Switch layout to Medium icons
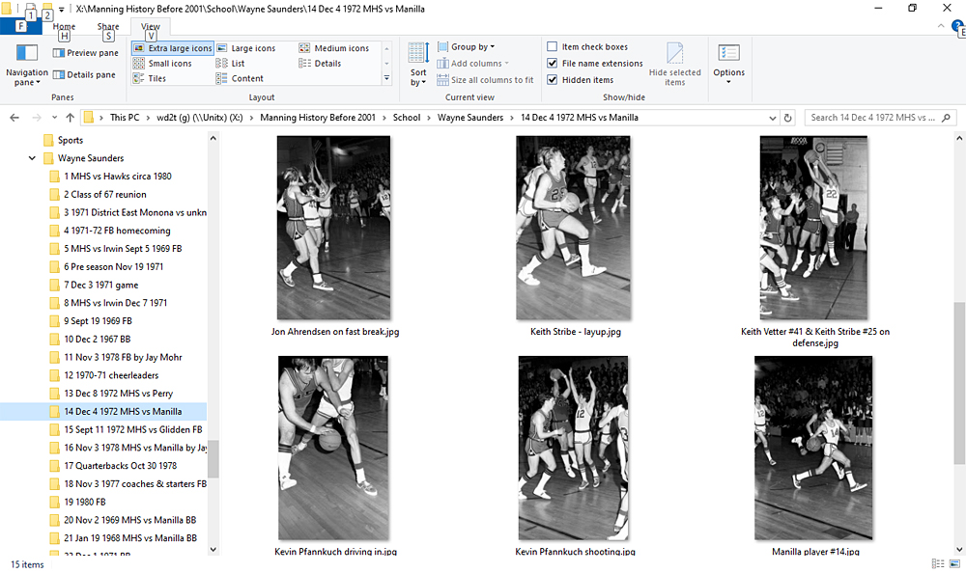Screen dimensions: 966x573 [x=334, y=48]
